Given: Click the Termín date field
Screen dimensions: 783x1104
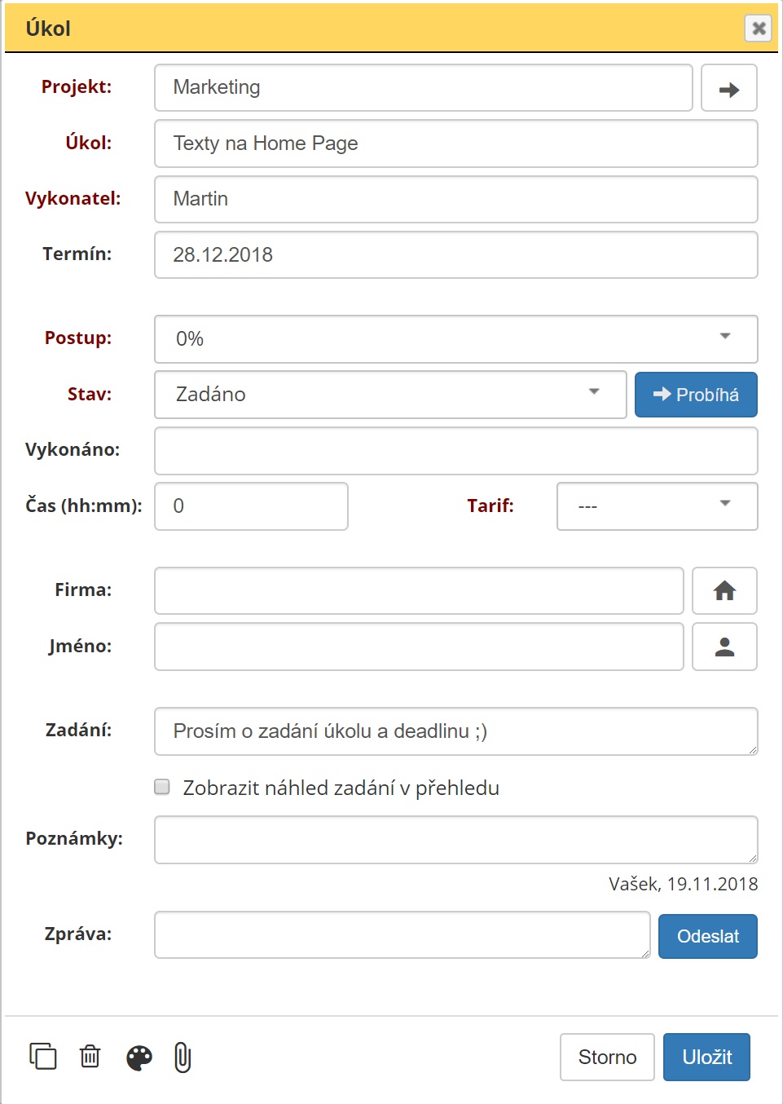Looking at the screenshot, I should pos(456,255).
